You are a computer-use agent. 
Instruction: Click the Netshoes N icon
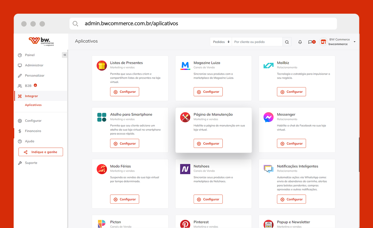pyautogui.click(x=185, y=169)
